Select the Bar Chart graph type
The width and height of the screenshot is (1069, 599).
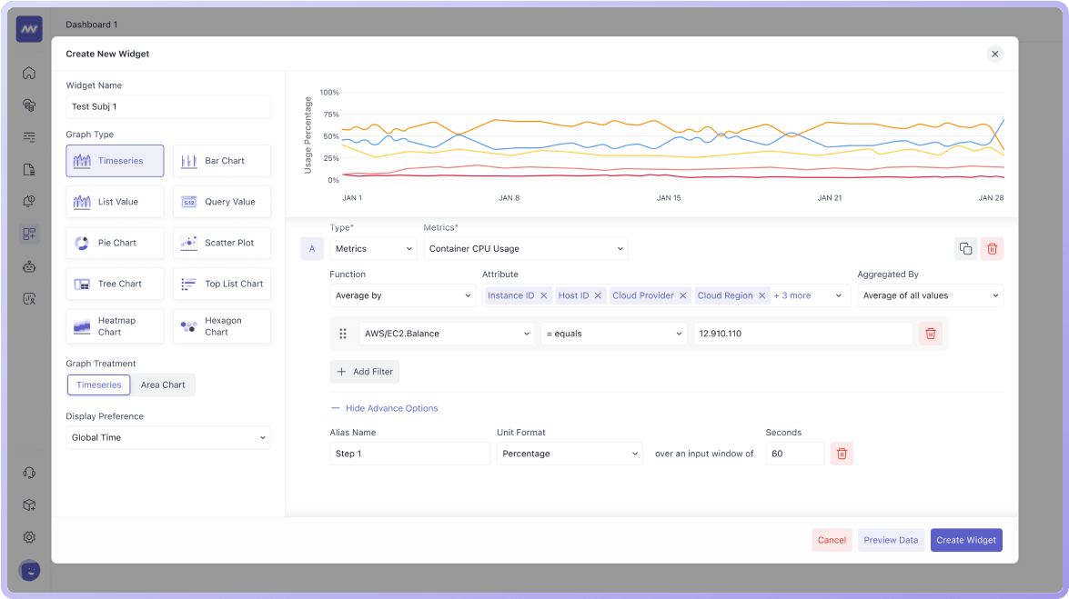click(222, 161)
